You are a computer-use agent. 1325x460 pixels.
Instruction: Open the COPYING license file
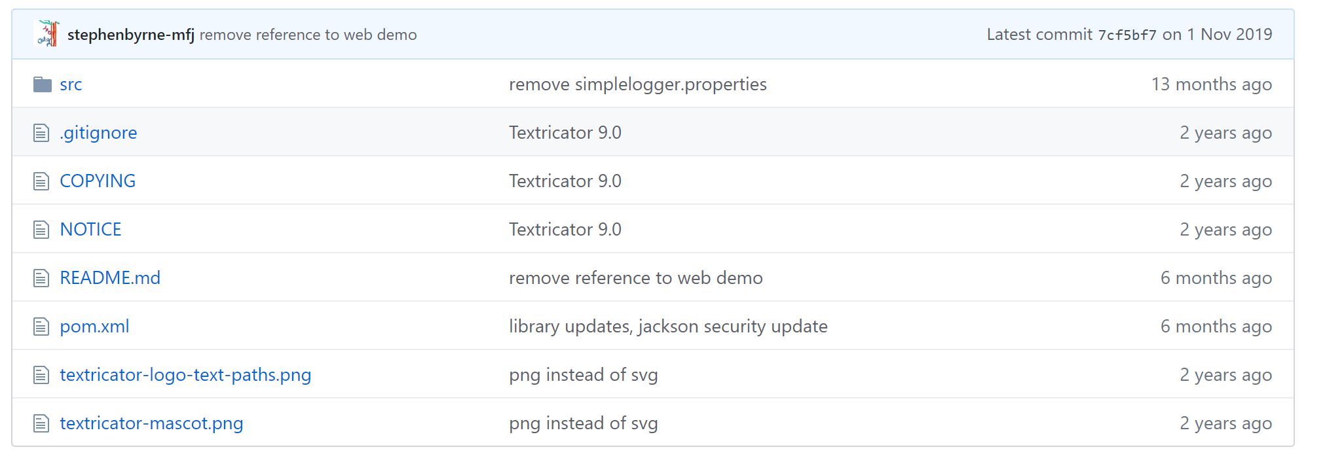click(x=98, y=181)
